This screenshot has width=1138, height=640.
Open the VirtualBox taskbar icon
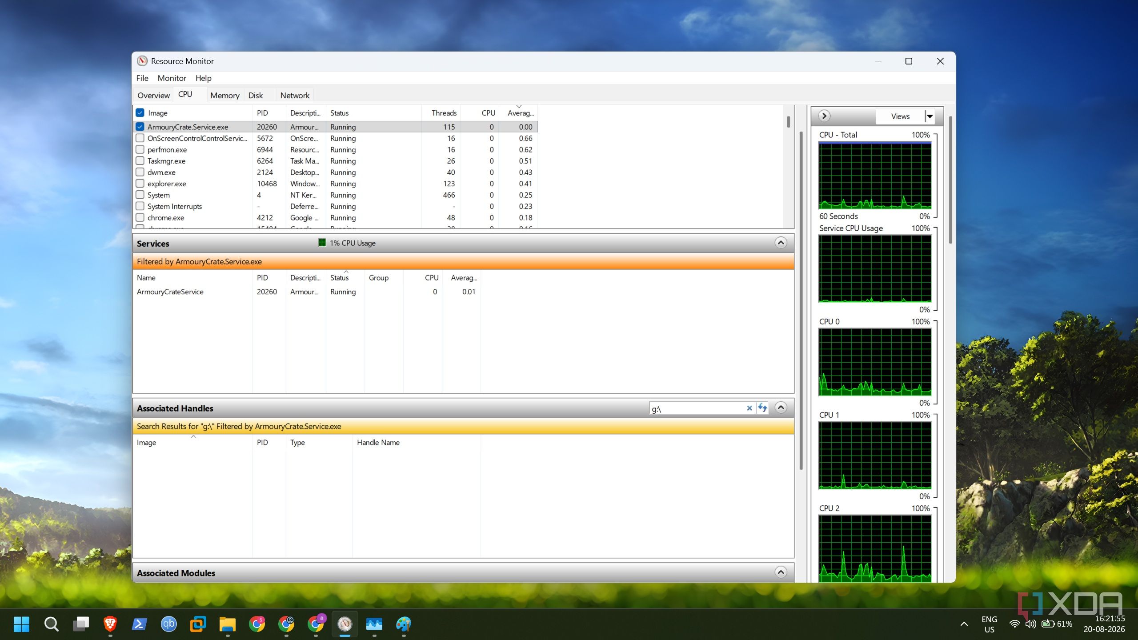tap(198, 624)
